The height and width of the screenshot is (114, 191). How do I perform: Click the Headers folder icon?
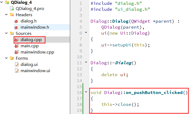(x=12, y=15)
